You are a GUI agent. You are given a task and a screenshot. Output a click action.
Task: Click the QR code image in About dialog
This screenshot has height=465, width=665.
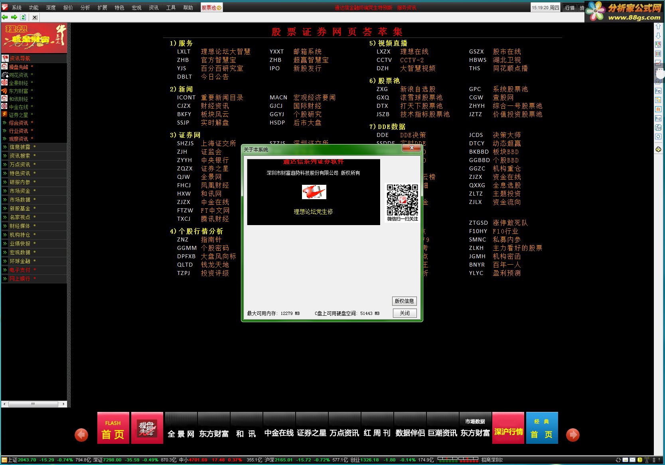(x=402, y=200)
